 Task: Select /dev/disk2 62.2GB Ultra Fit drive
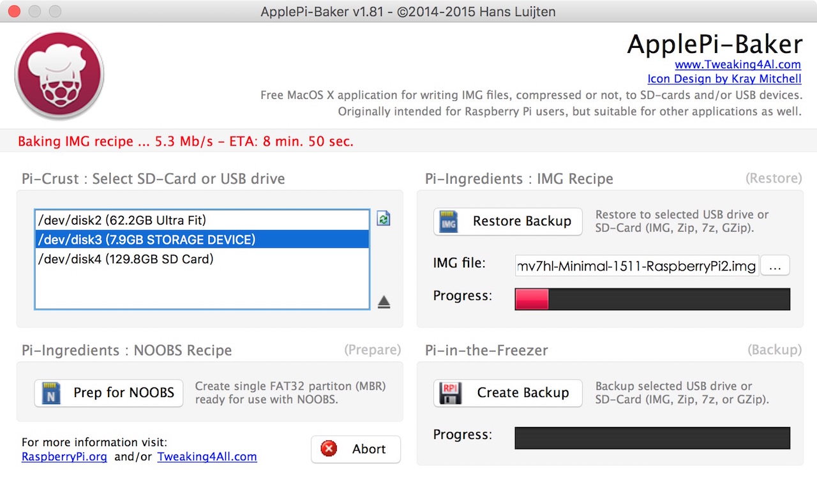[123, 220]
